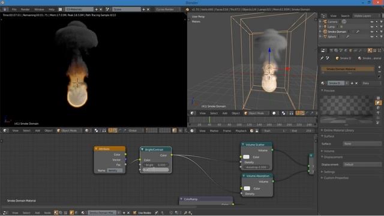This screenshot has height=216, width=384.
Task: Open the Cycles Render engine dropdown
Action: pos(167,10)
